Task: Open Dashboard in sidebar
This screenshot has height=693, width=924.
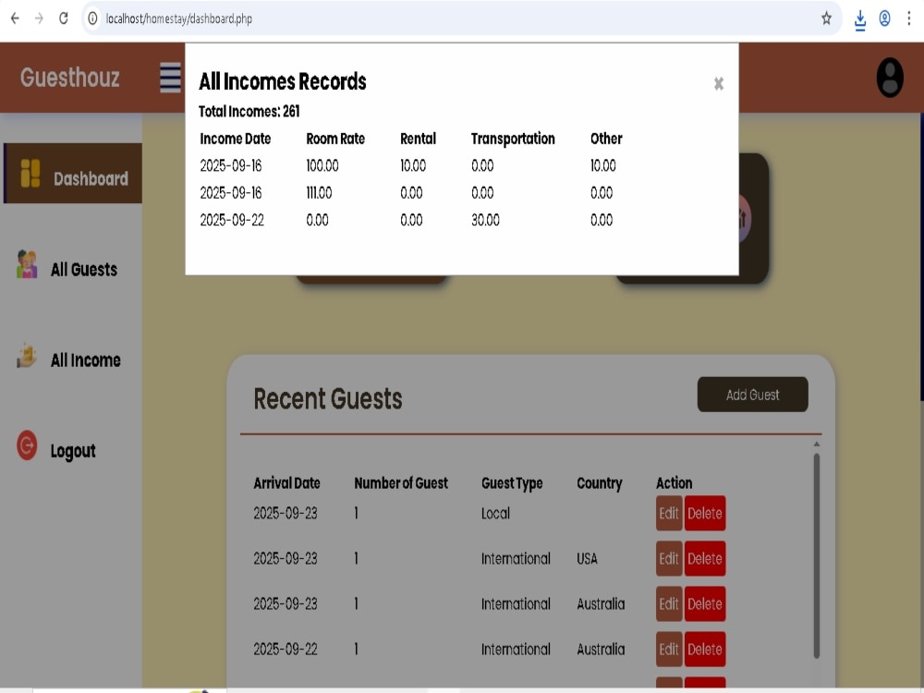Action: pos(73,174)
